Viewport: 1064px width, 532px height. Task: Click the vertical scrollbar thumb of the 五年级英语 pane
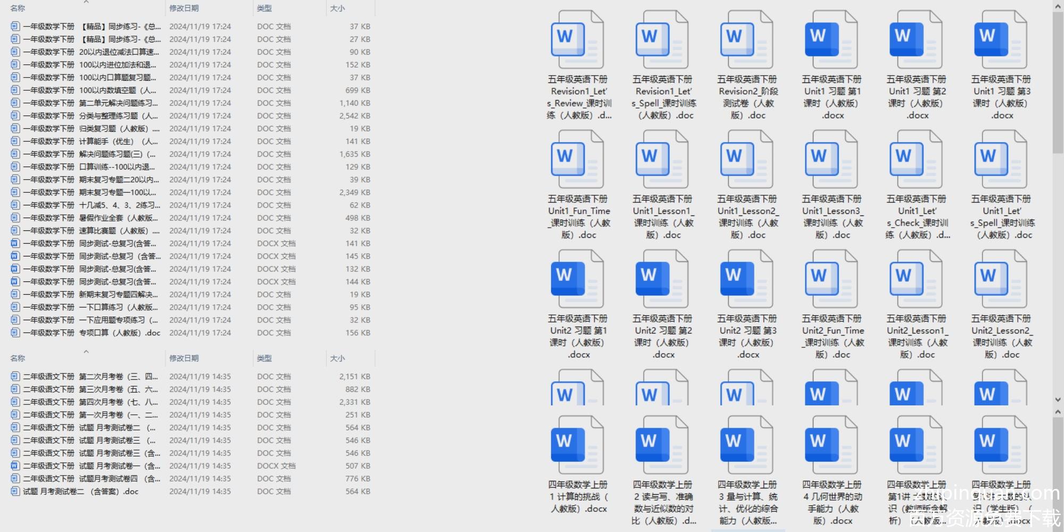pos(1058,80)
